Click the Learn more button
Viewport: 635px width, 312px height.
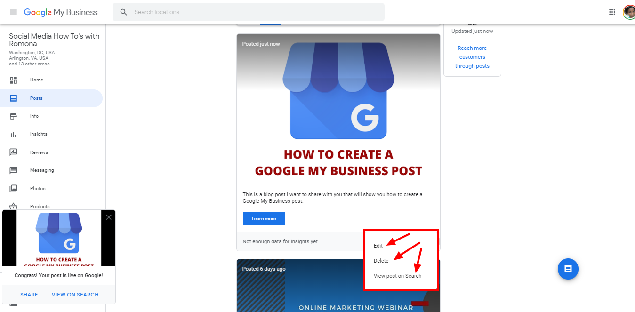click(264, 219)
